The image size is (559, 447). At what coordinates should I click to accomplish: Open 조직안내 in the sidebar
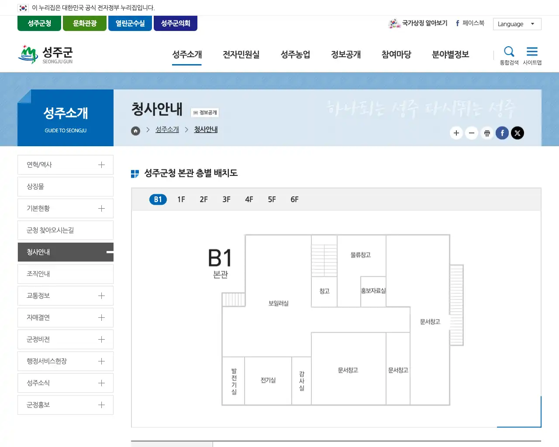pos(66,274)
